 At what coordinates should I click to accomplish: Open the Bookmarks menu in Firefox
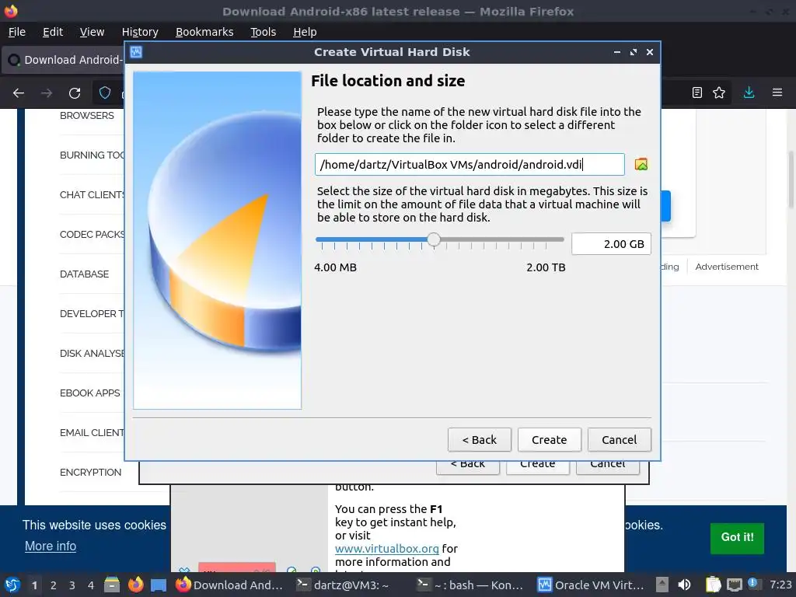click(204, 32)
